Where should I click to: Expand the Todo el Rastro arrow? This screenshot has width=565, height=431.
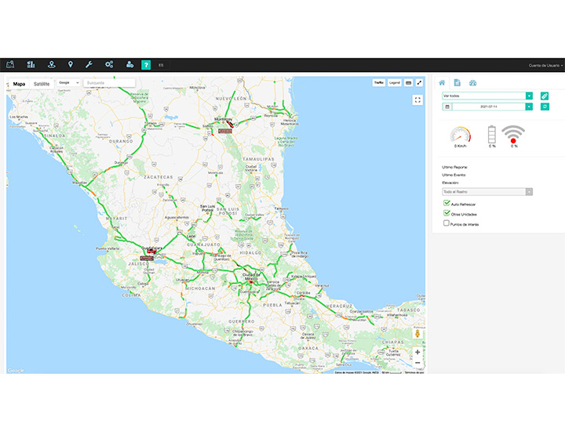pyautogui.click(x=529, y=192)
